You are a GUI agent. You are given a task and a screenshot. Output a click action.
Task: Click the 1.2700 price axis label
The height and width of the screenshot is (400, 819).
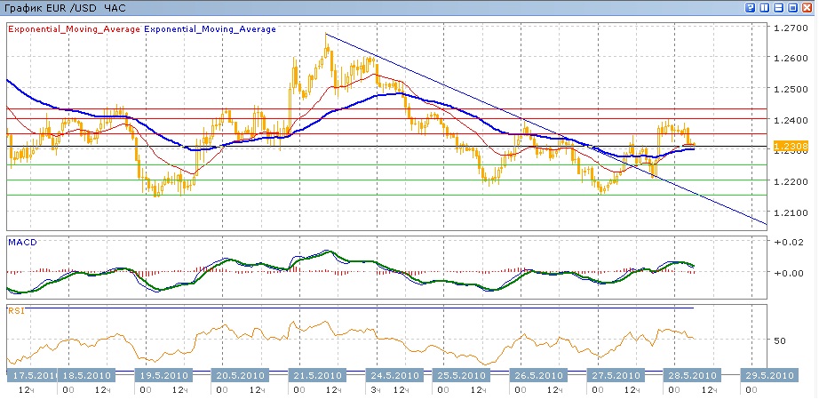790,28
